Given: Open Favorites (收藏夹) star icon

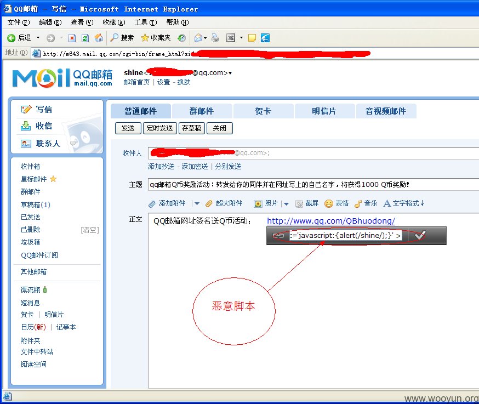Looking at the screenshot, I should coord(156,38).
